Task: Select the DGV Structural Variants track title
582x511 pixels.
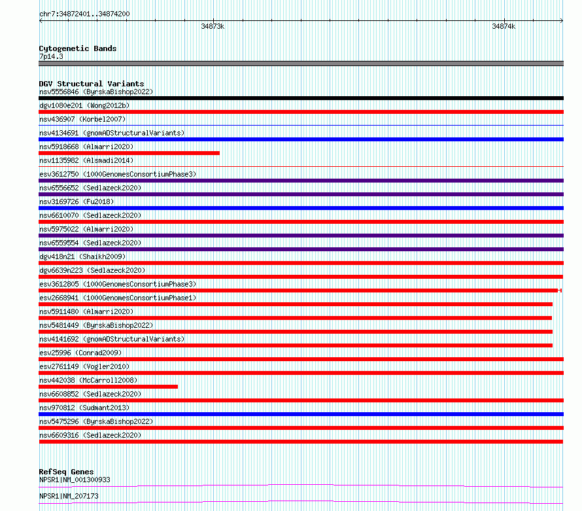Action: 92,84
